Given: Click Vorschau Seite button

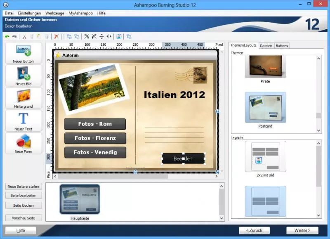Looking at the screenshot, I should pos(24,218).
